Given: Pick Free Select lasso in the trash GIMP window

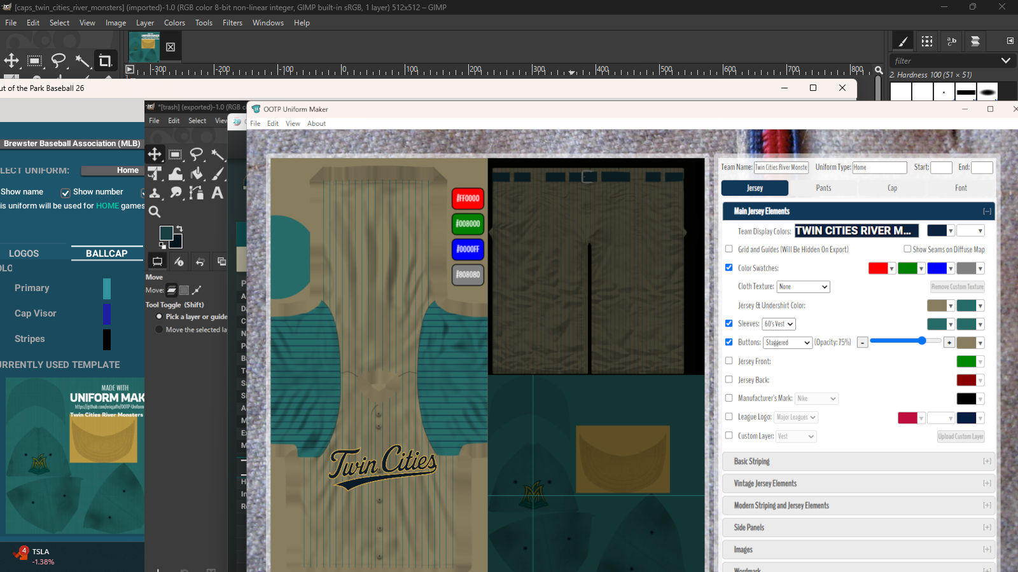Looking at the screenshot, I should (197, 154).
